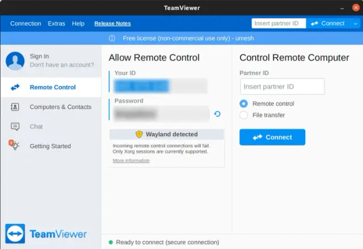Viewport: 363px width, 249px height.
Task: Open the Connection menu
Action: [26, 24]
